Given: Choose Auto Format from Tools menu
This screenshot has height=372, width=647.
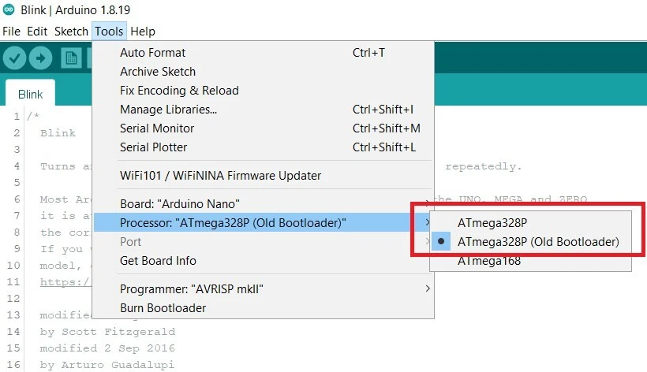Looking at the screenshot, I should (x=264, y=53).
